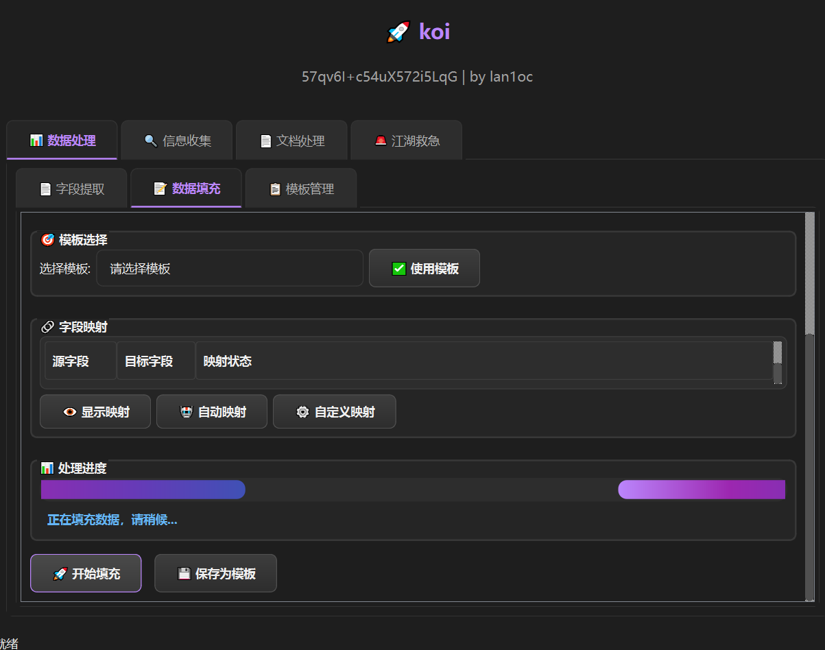Click the 源字段 column header
Viewport: 825px width, 650px height.
pos(80,361)
